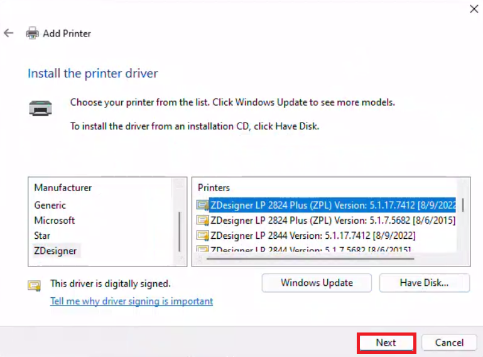Click the Manufacturer list vertical scrollbar

click(179, 231)
